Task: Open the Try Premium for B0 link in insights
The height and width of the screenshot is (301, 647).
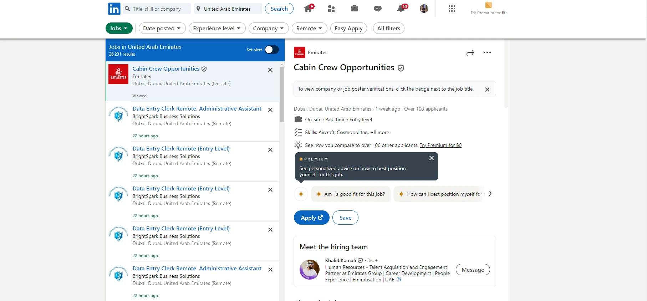Action: 440,145
